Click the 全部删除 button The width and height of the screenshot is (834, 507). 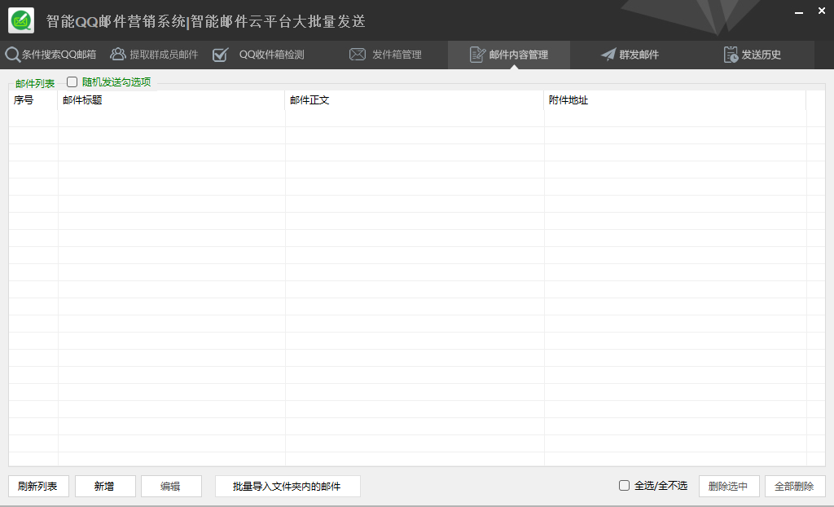794,487
